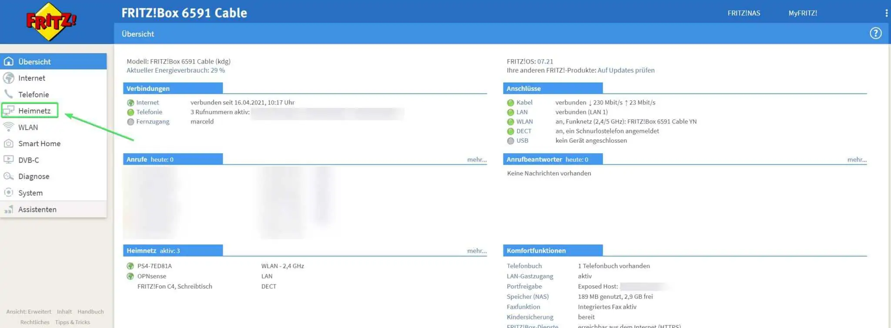This screenshot has height=328, width=891.
Task: Click the Übersicht home icon in sidebar
Action: [x=9, y=61]
